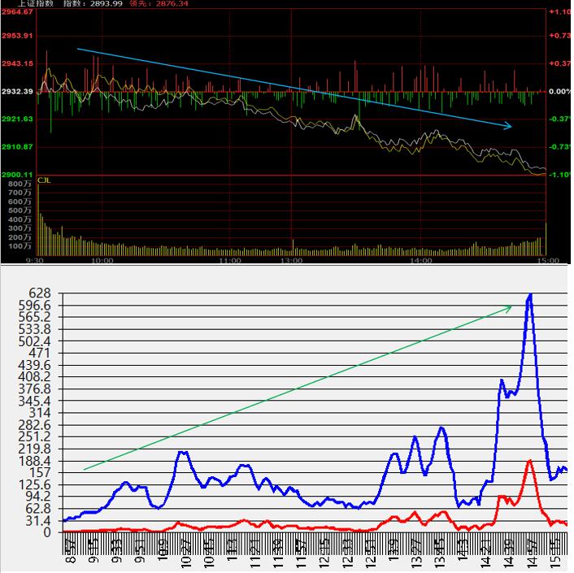Click the 345.4 lower chart axis value

click(x=35, y=401)
